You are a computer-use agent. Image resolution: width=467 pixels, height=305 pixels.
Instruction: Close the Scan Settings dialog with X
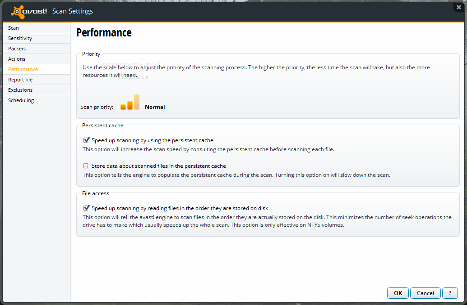(459, 7)
